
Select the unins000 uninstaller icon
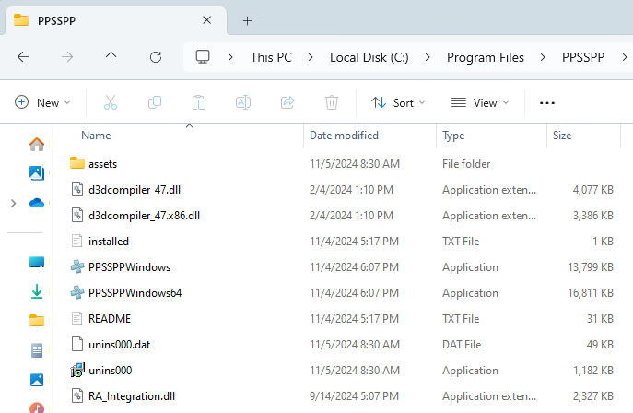(77, 371)
